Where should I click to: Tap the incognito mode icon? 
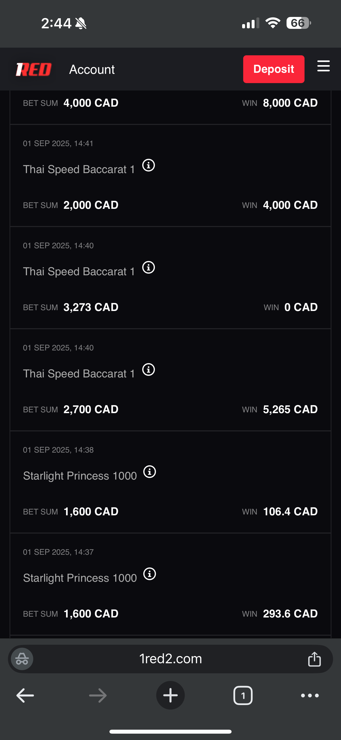[x=22, y=659]
